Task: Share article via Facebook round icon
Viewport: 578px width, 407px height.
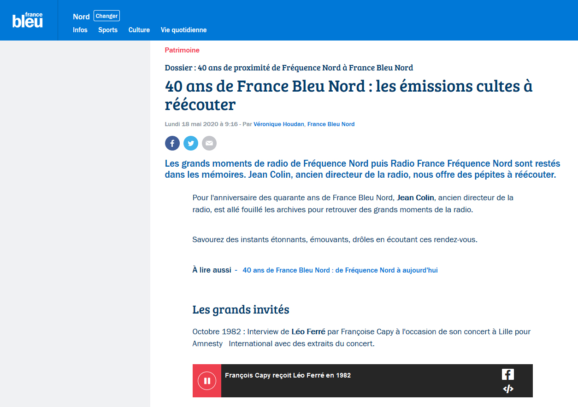Action: [172, 143]
